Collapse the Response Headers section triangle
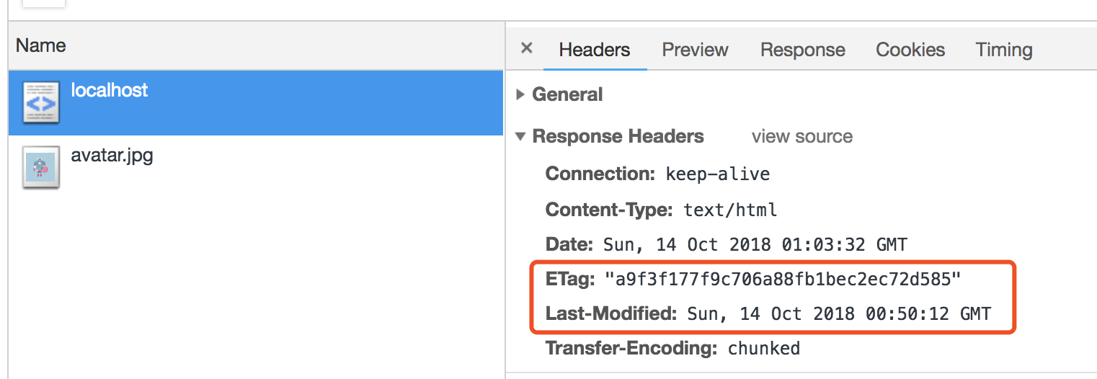The image size is (1097, 379). point(521,136)
